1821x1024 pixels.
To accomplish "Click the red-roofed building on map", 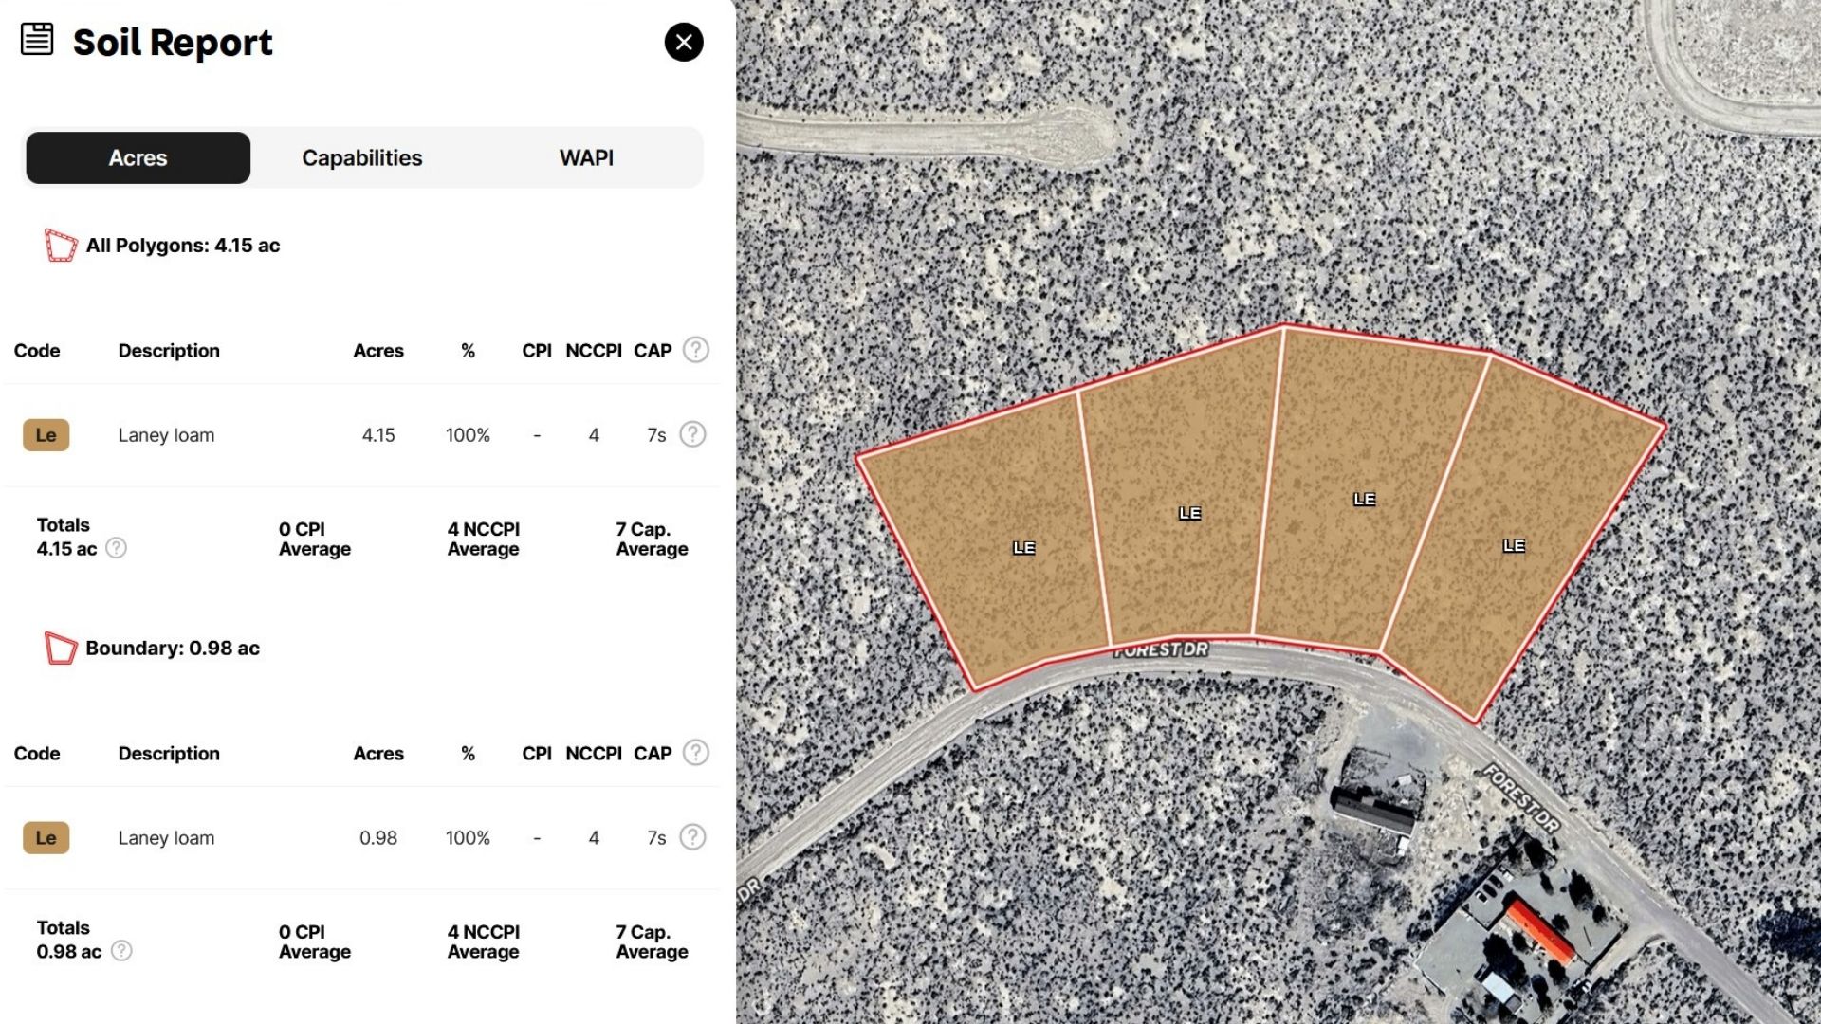I will 1540,932.
